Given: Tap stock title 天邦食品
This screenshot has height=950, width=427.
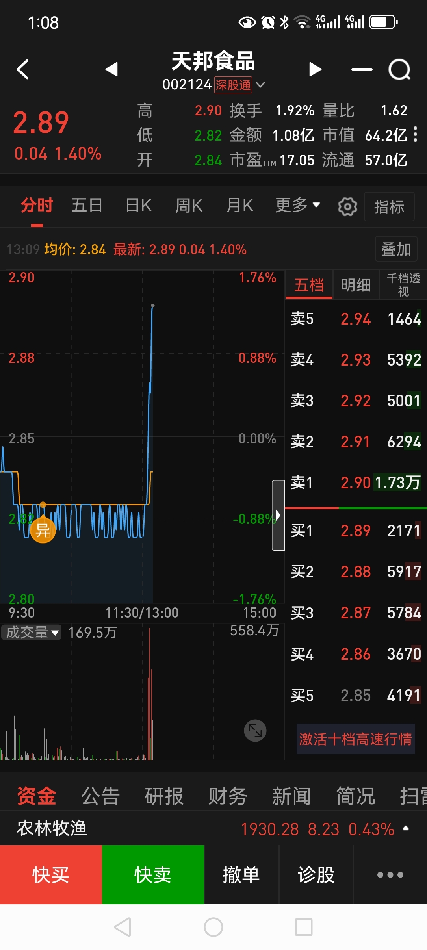Looking at the screenshot, I should [x=213, y=61].
